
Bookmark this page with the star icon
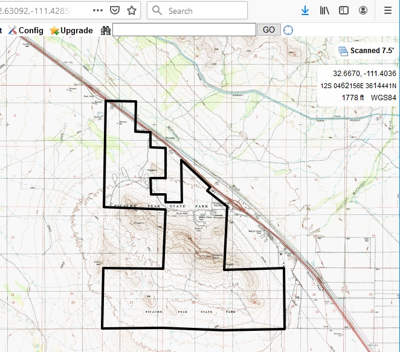click(131, 10)
